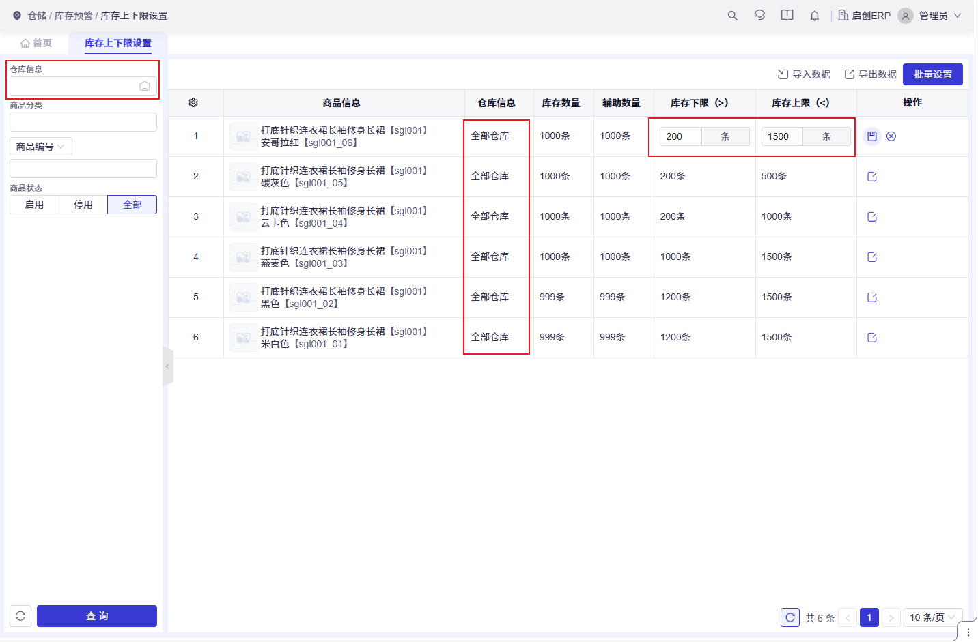
Task: Open the 仓库信息 selector field
Action: coord(83,86)
